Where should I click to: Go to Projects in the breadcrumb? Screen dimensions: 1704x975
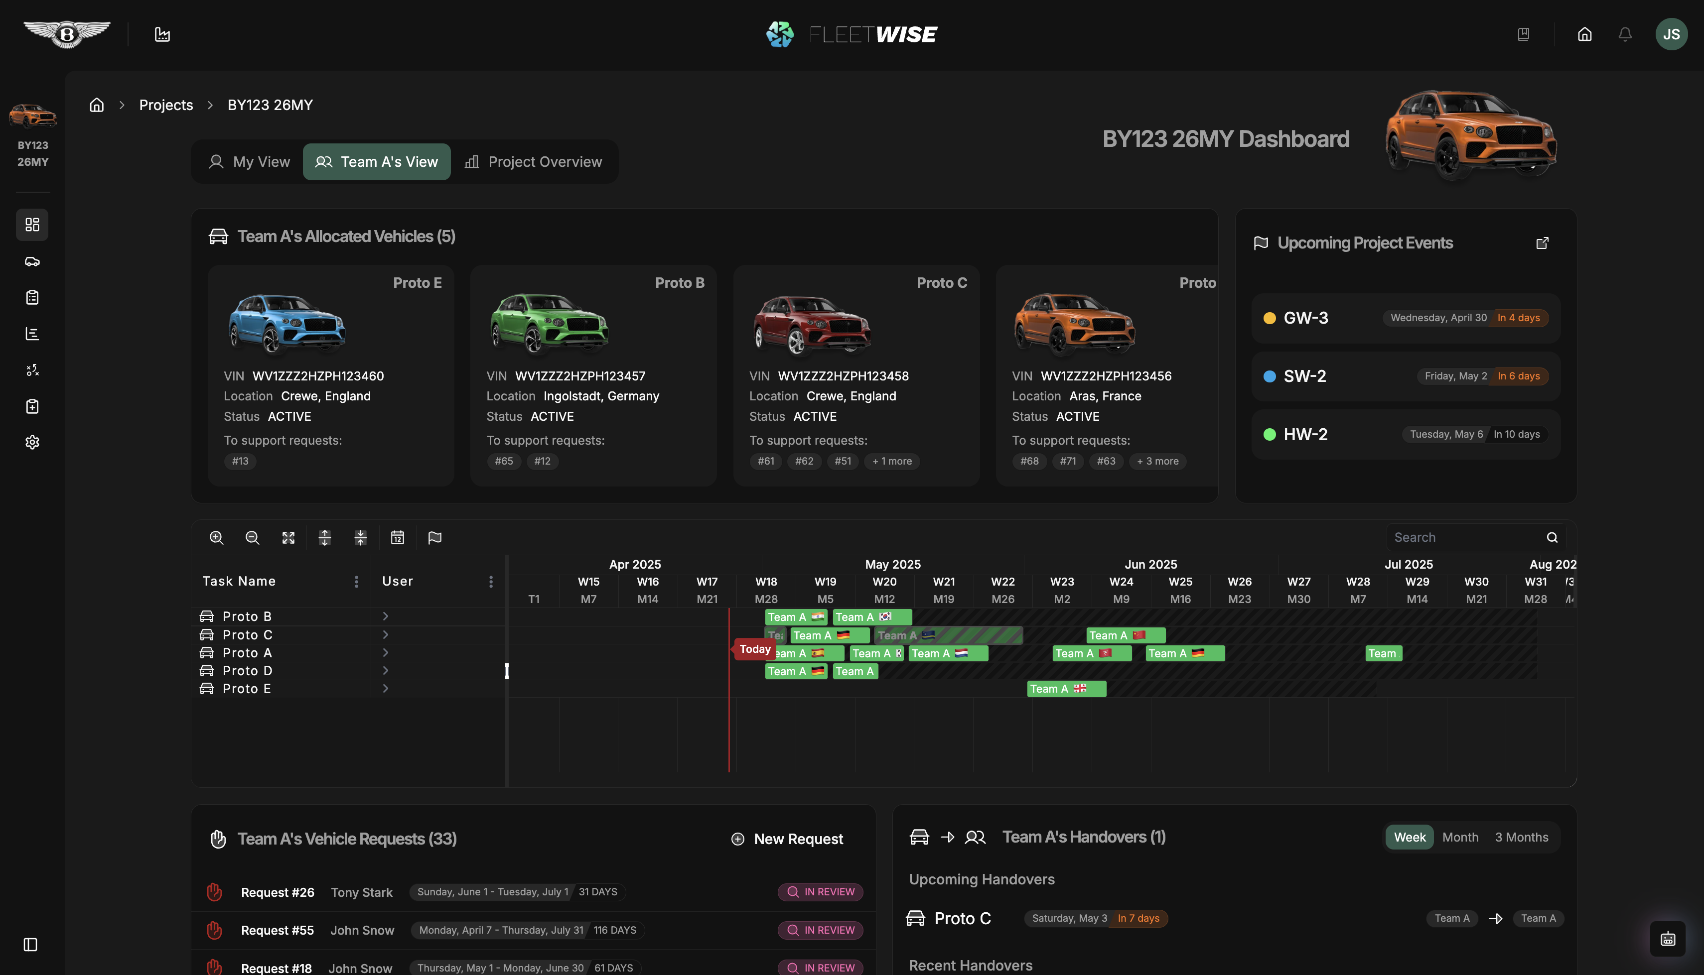tap(166, 105)
